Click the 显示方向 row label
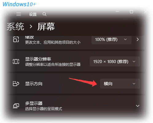The height and width of the screenshot is (123, 153). pyautogui.click(x=34, y=84)
